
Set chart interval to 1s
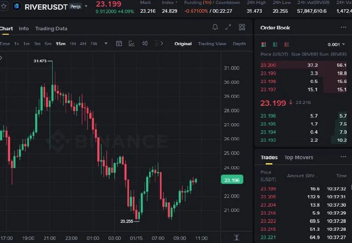tap(16, 44)
